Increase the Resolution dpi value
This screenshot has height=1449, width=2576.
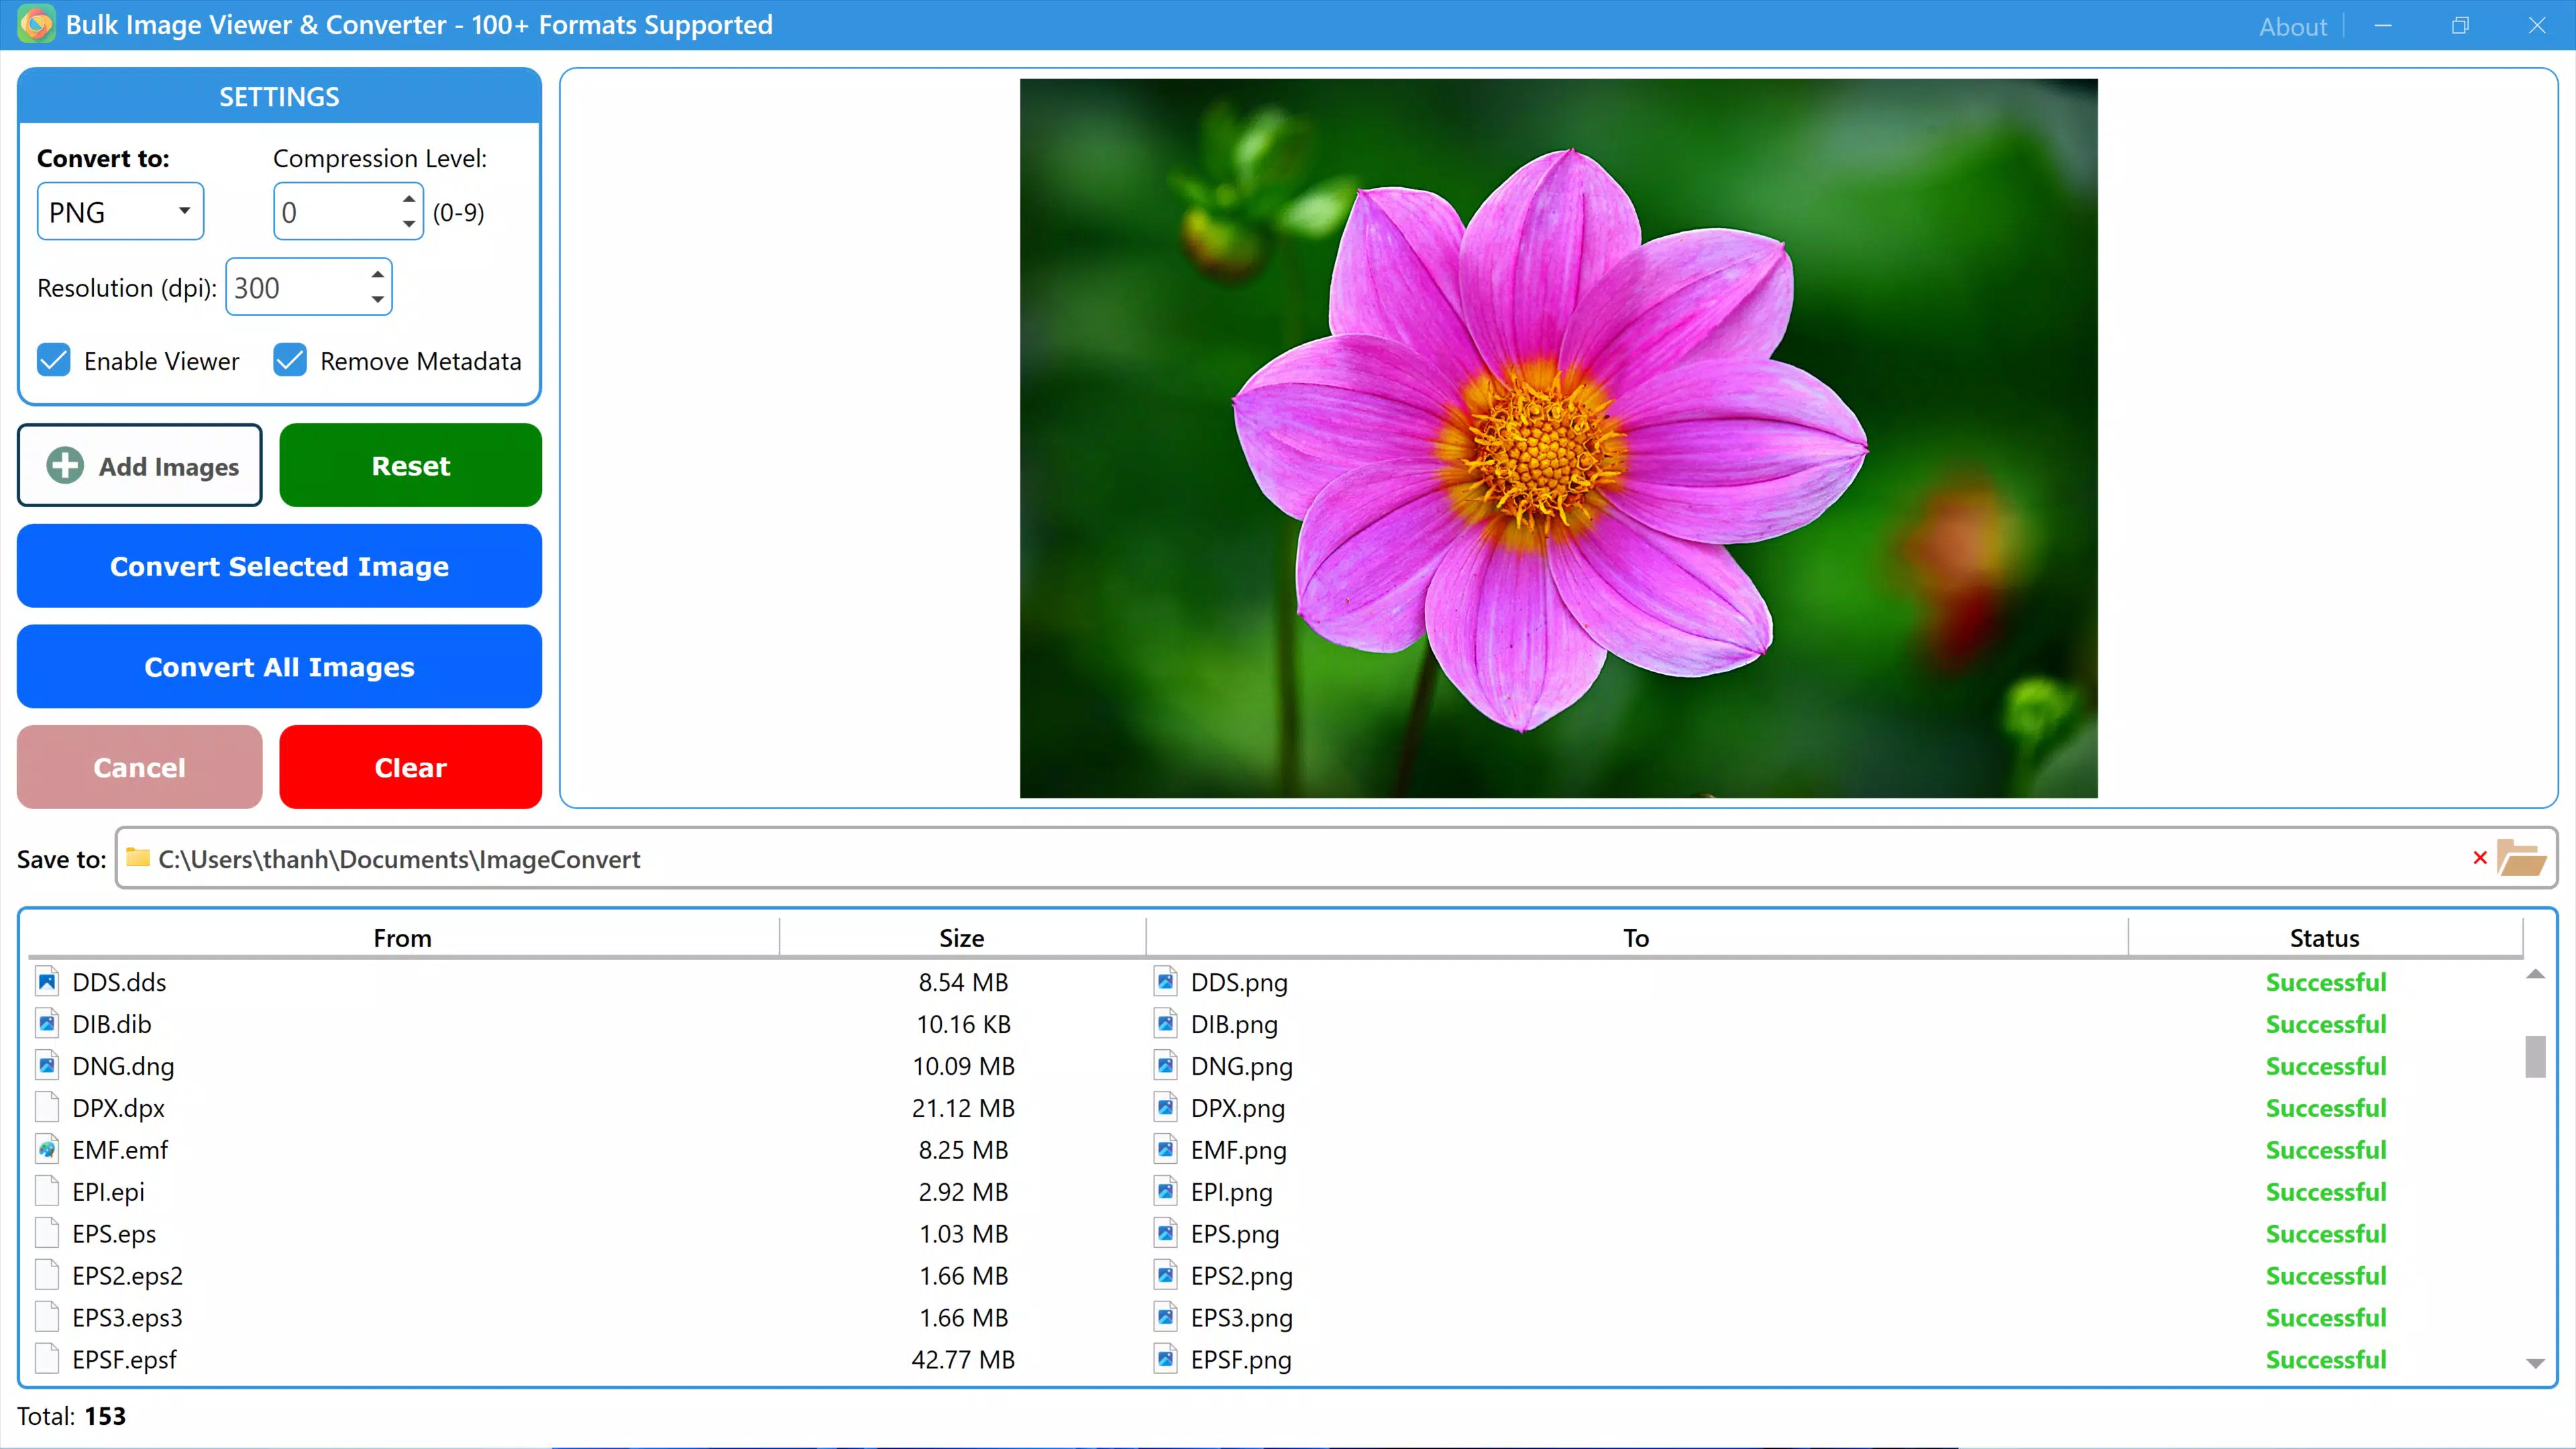pos(377,274)
